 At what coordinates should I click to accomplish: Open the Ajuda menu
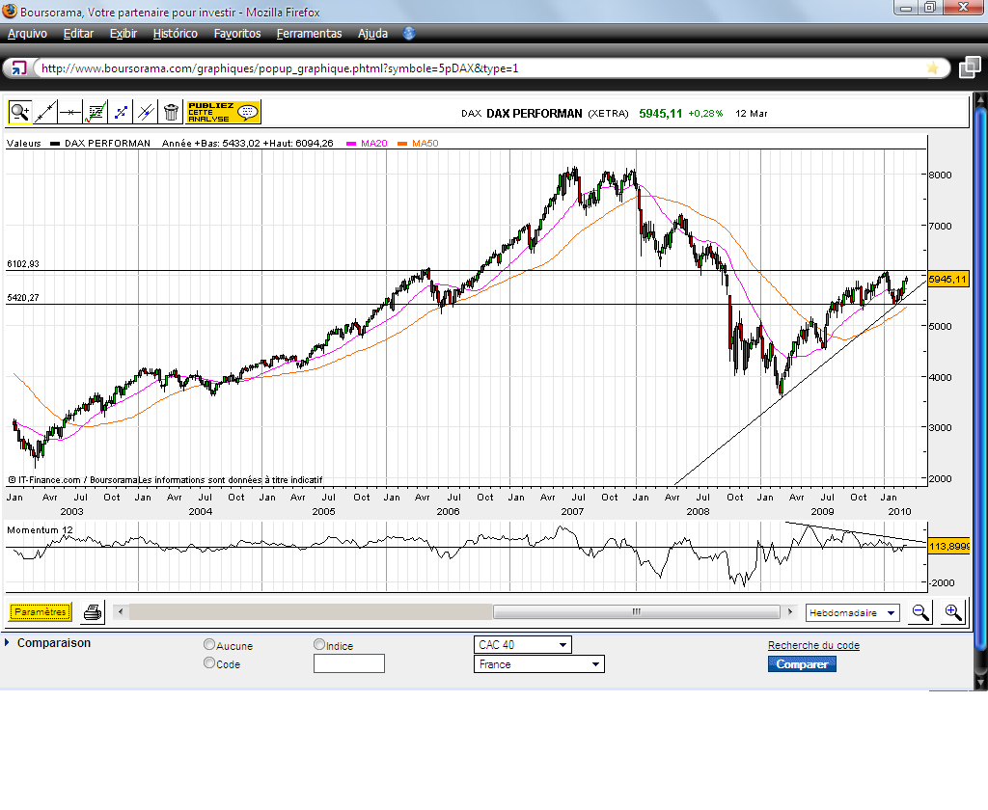point(372,34)
